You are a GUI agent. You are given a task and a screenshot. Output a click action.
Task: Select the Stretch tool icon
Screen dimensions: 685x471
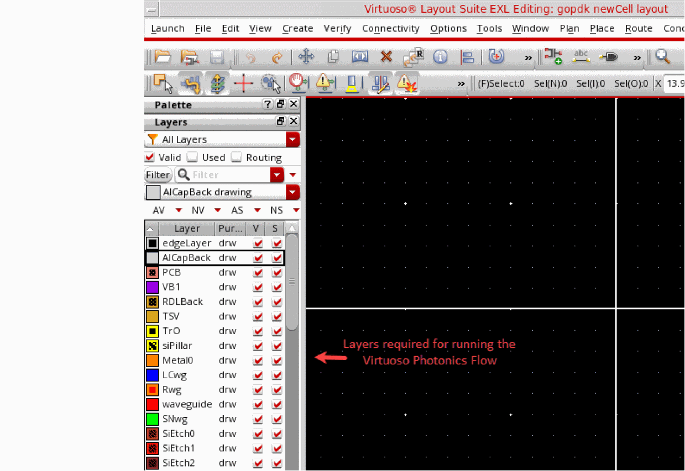point(360,56)
